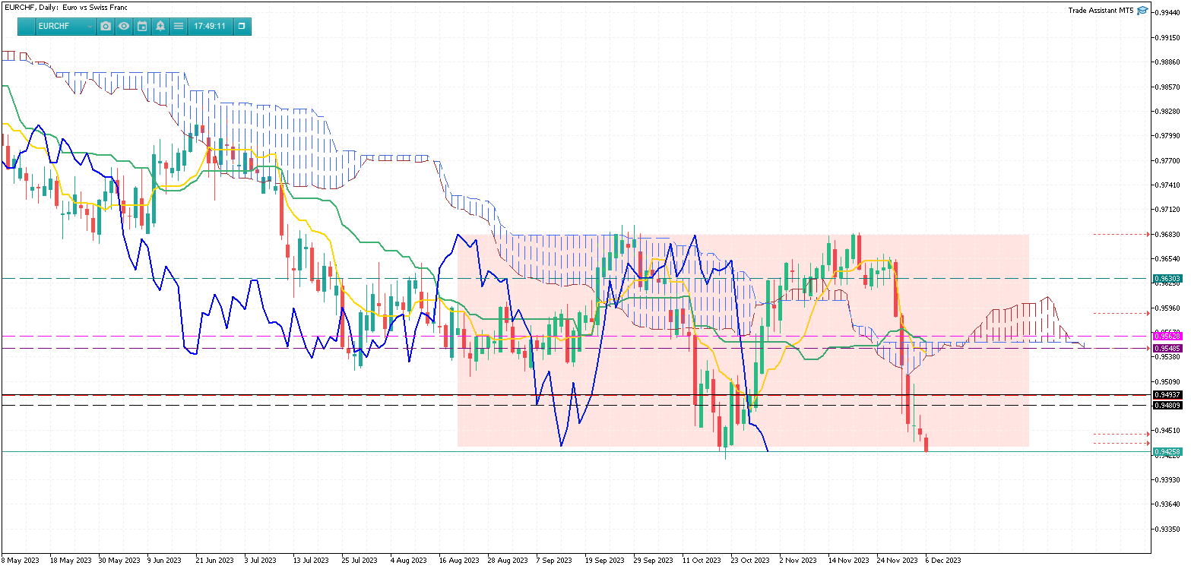The height and width of the screenshot is (569, 1191).
Task: Click the '4 Aug 2023' date on the time axis
Action: (x=410, y=561)
